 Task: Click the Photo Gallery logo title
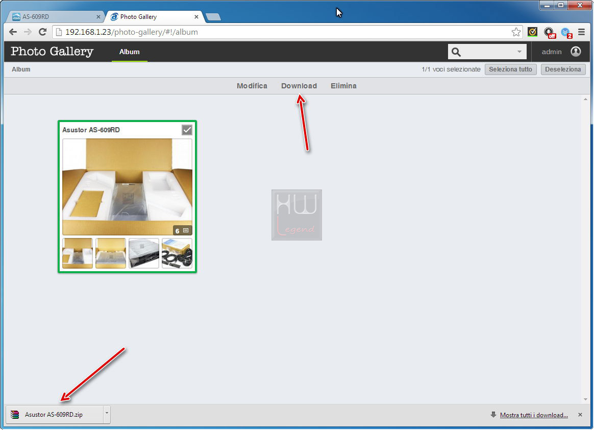(52, 51)
